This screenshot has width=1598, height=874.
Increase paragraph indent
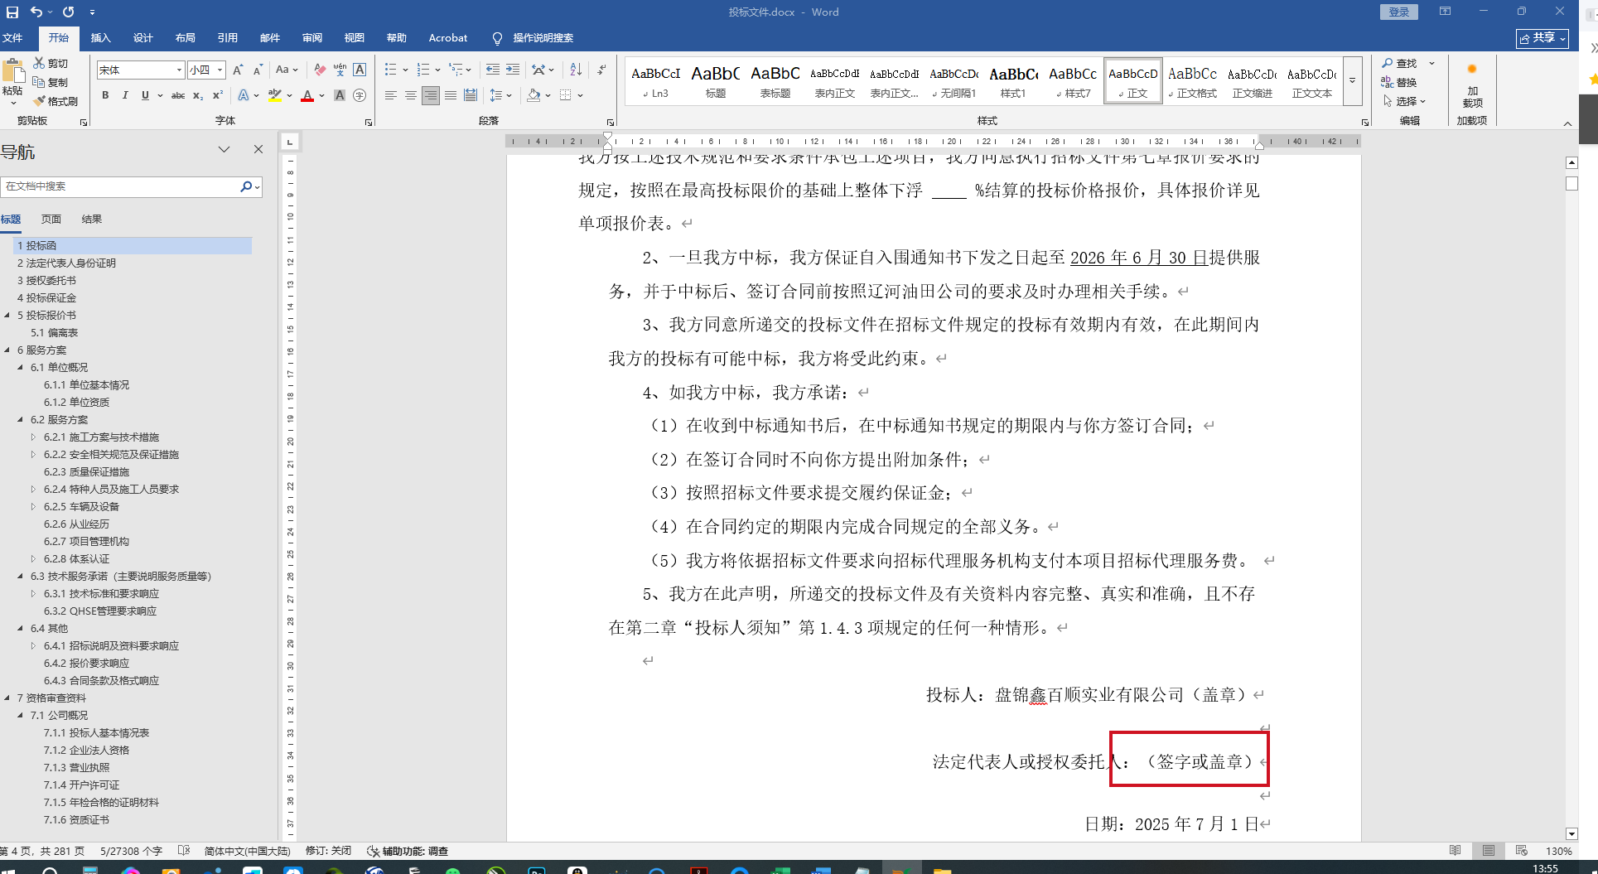tap(513, 70)
